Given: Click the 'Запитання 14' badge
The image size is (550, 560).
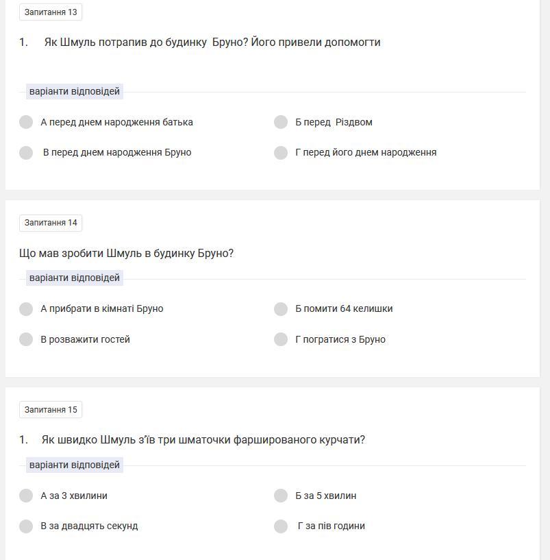Looking at the screenshot, I should (x=51, y=223).
